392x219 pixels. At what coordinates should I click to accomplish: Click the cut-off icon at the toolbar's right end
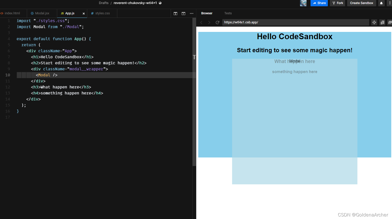[390, 22]
